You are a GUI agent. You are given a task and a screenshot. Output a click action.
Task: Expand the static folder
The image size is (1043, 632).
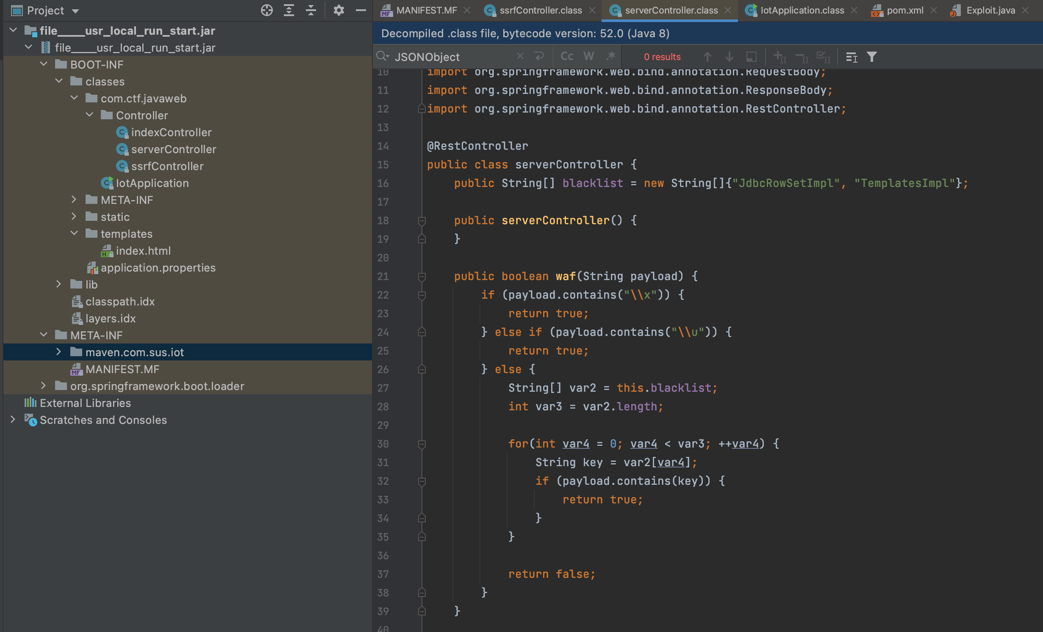coord(74,216)
